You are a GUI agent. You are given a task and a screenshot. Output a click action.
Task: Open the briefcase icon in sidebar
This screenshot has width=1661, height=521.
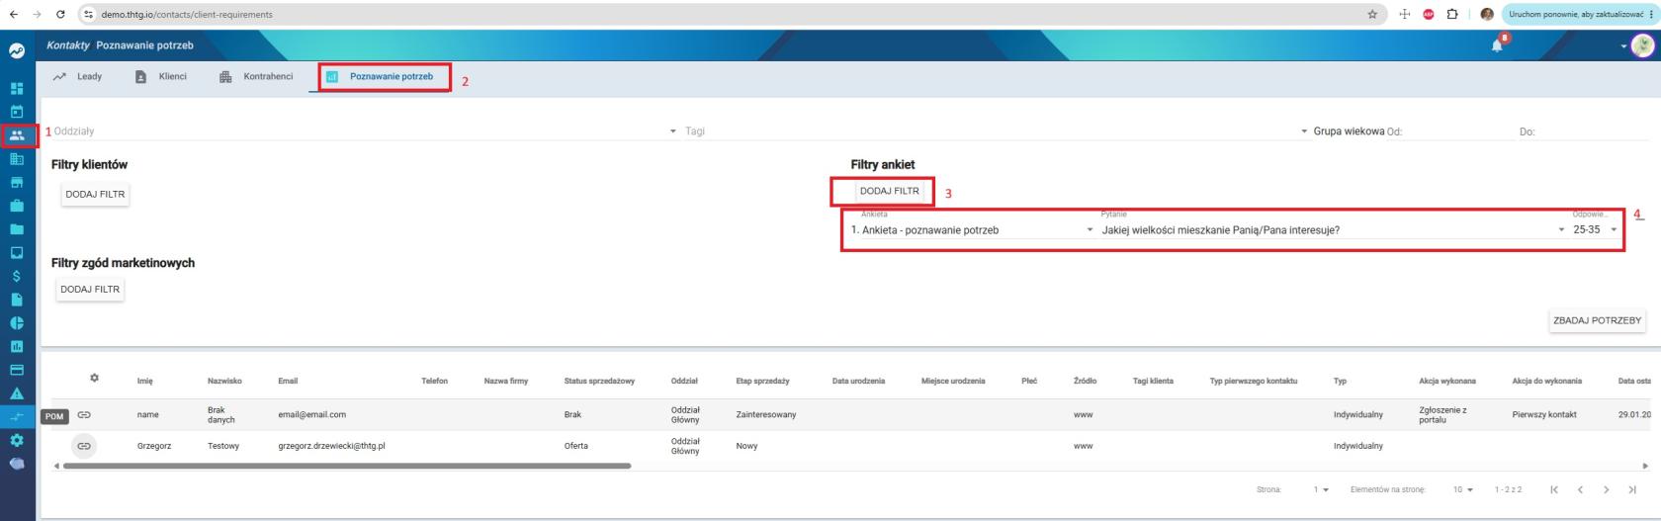point(17,206)
